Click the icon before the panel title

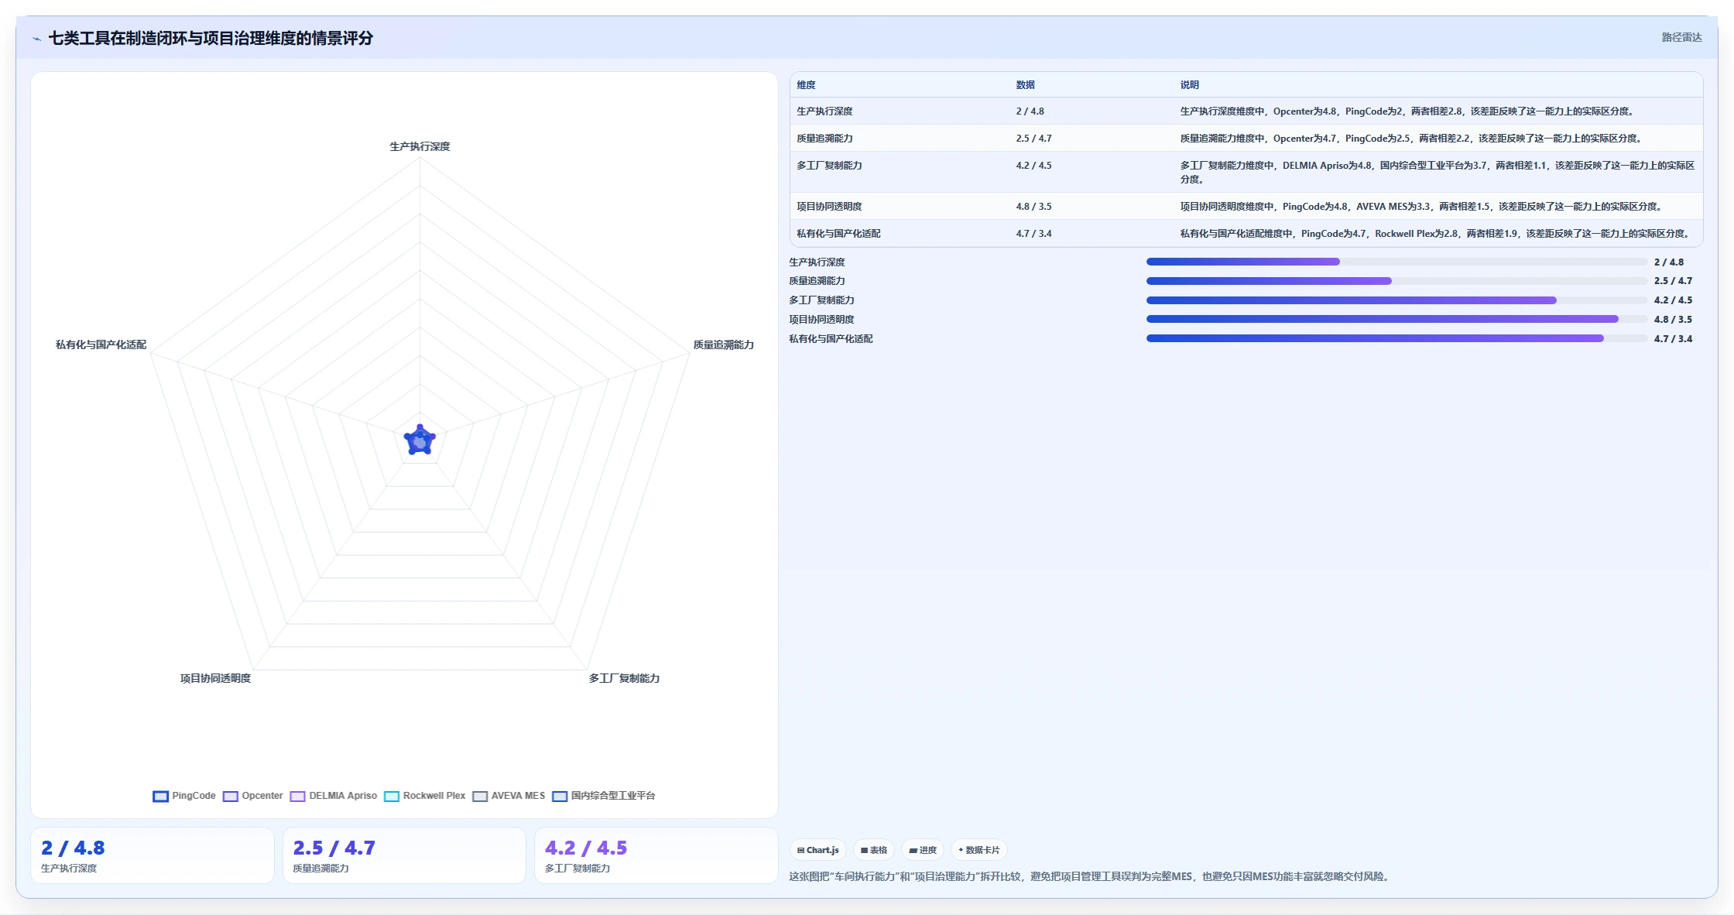coord(36,39)
